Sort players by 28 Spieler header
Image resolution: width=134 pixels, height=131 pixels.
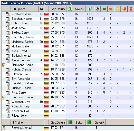[x=25, y=9]
